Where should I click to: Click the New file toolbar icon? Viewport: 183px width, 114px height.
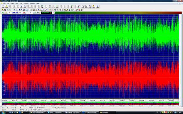click(3, 6)
